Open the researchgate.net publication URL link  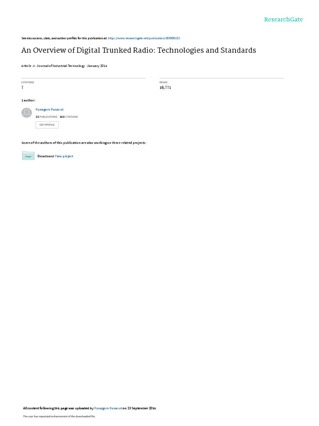click(144, 38)
